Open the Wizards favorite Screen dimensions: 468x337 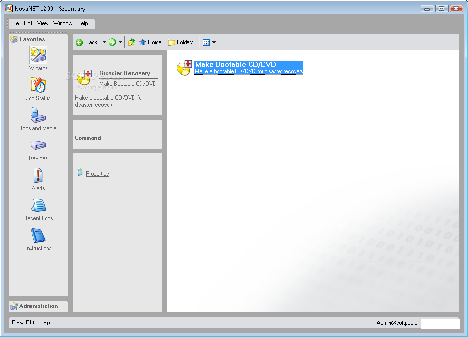pos(38,59)
